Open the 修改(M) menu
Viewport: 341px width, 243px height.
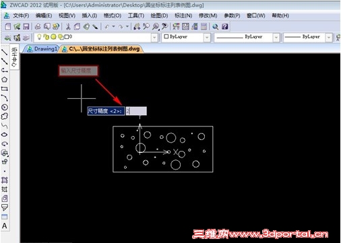click(x=208, y=15)
